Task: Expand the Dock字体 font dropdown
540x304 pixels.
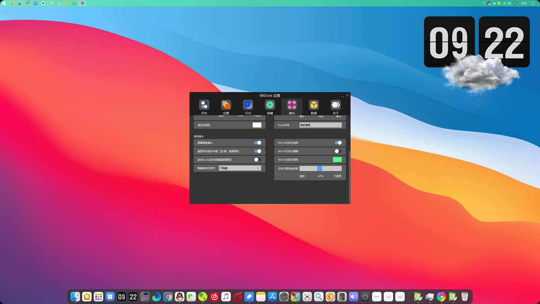Action: coord(320,125)
